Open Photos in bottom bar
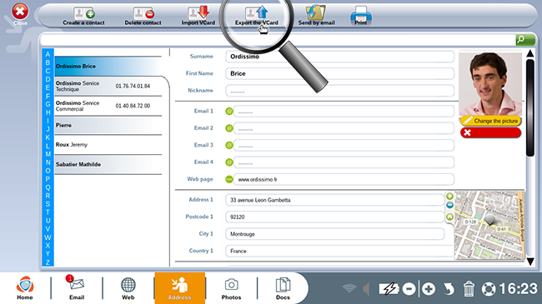Screen dimensions: 542x304 231,288
